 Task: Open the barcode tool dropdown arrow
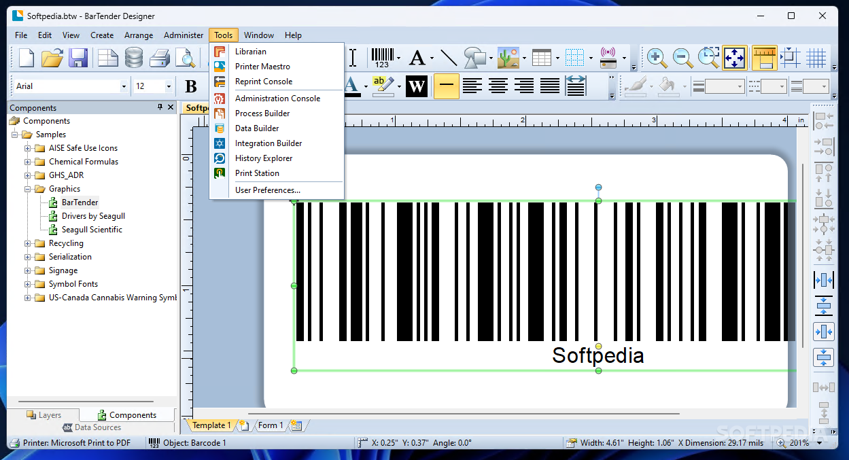click(398, 58)
